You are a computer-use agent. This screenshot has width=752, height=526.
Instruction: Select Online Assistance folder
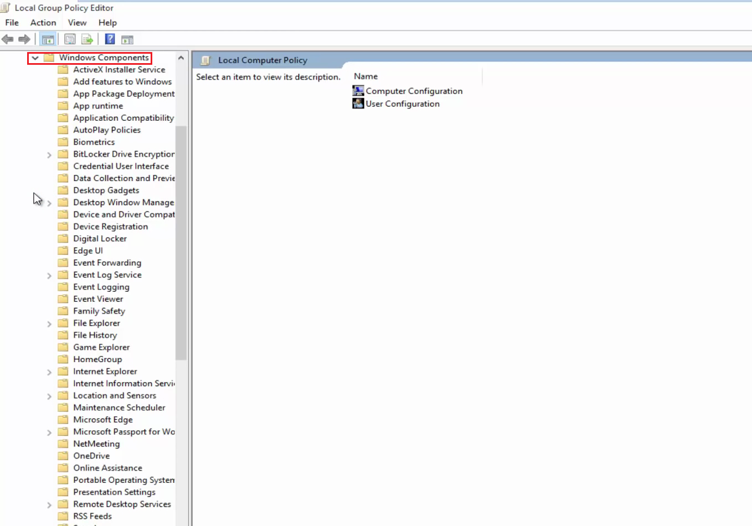pos(108,468)
